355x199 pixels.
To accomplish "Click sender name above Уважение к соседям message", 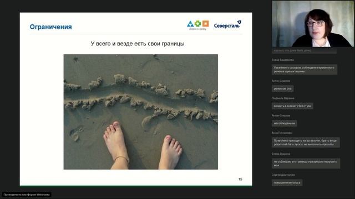I will (283, 60).
